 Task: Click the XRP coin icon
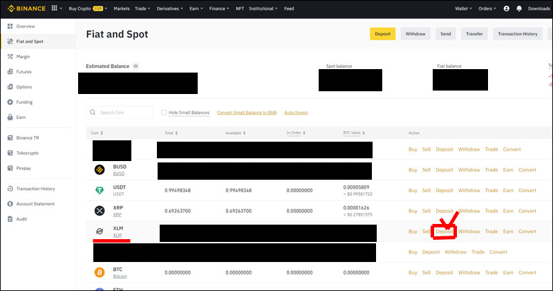[x=100, y=211]
